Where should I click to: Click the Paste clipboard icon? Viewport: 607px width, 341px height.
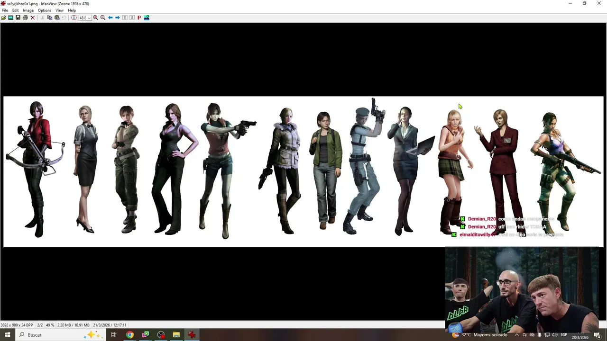pos(57,18)
